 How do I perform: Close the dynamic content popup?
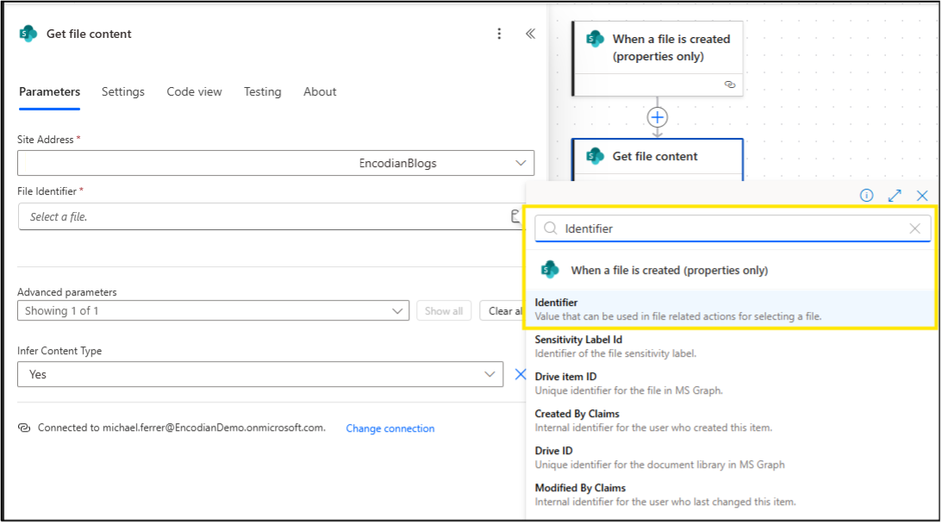(922, 195)
